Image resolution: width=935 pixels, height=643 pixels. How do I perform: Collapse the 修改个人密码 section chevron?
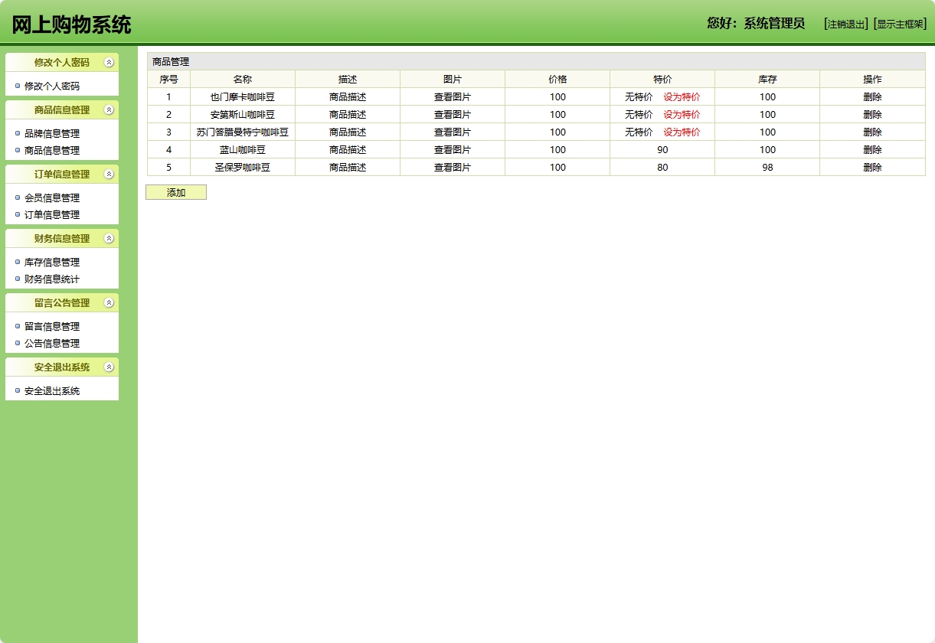pos(109,62)
